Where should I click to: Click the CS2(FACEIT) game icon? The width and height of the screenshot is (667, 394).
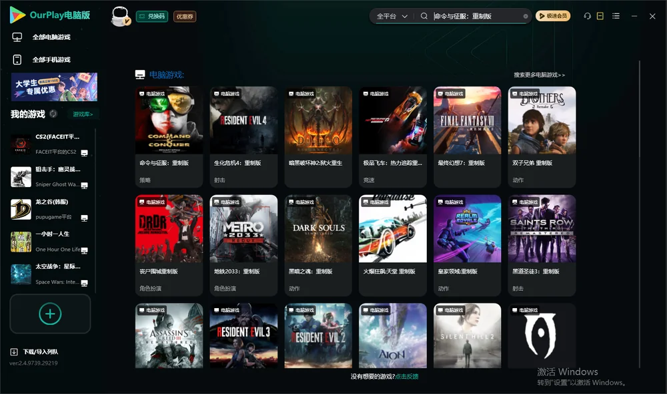click(21, 144)
